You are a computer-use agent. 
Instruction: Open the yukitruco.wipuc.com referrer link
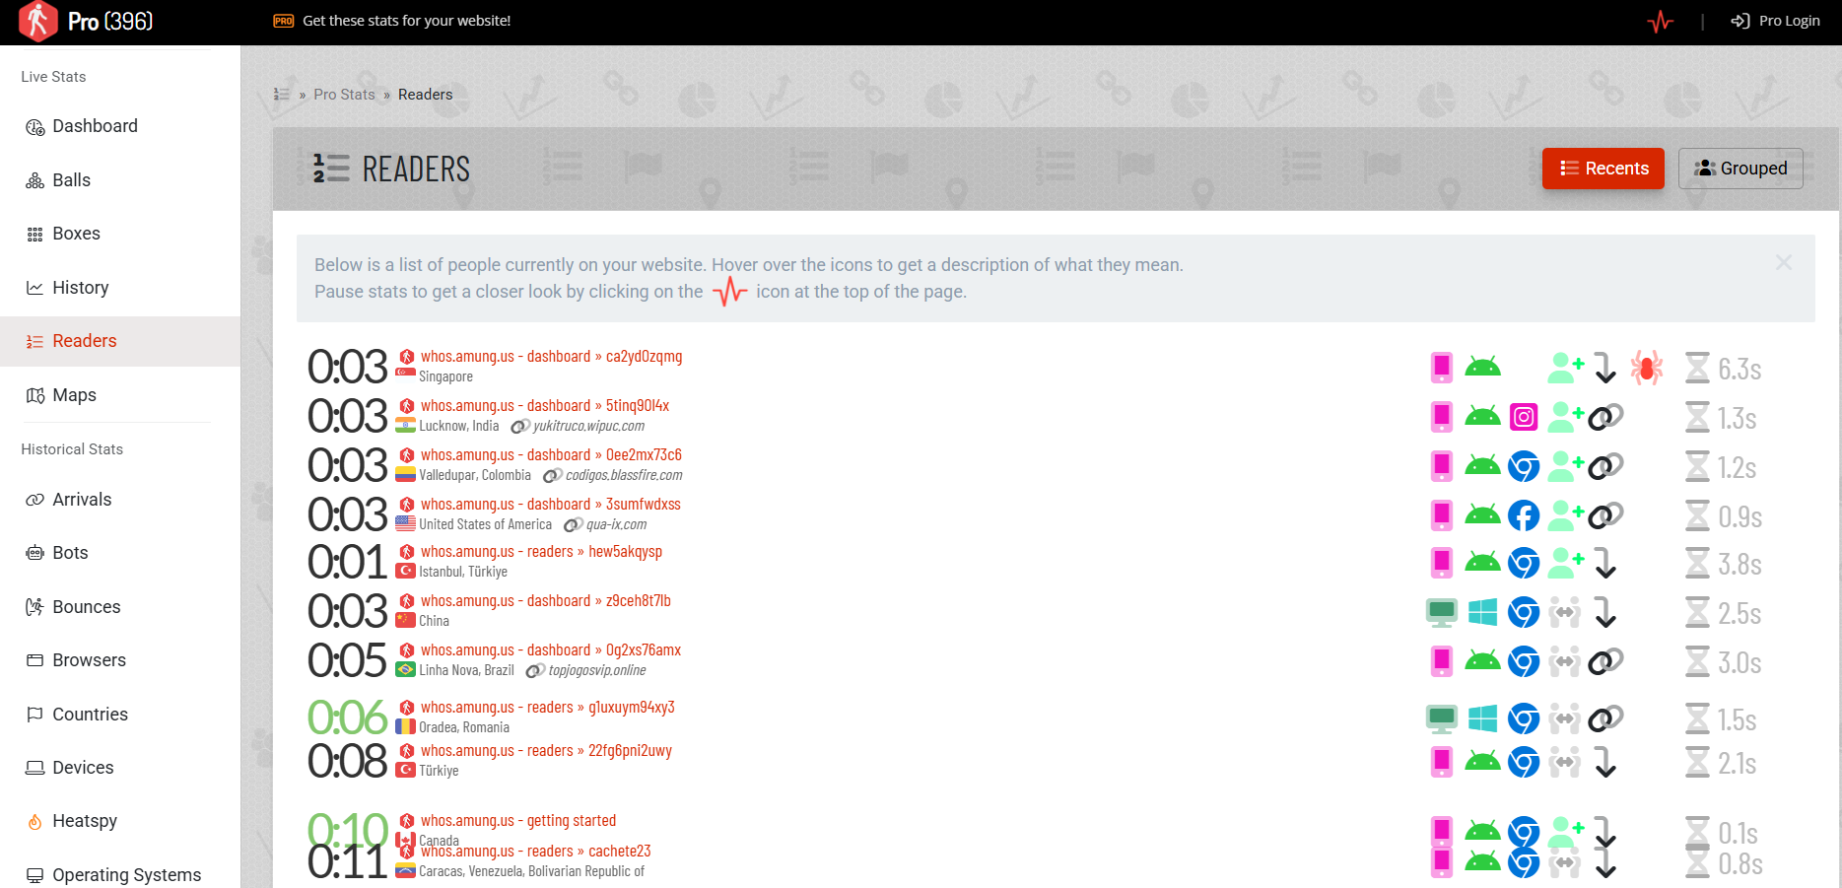(x=588, y=427)
